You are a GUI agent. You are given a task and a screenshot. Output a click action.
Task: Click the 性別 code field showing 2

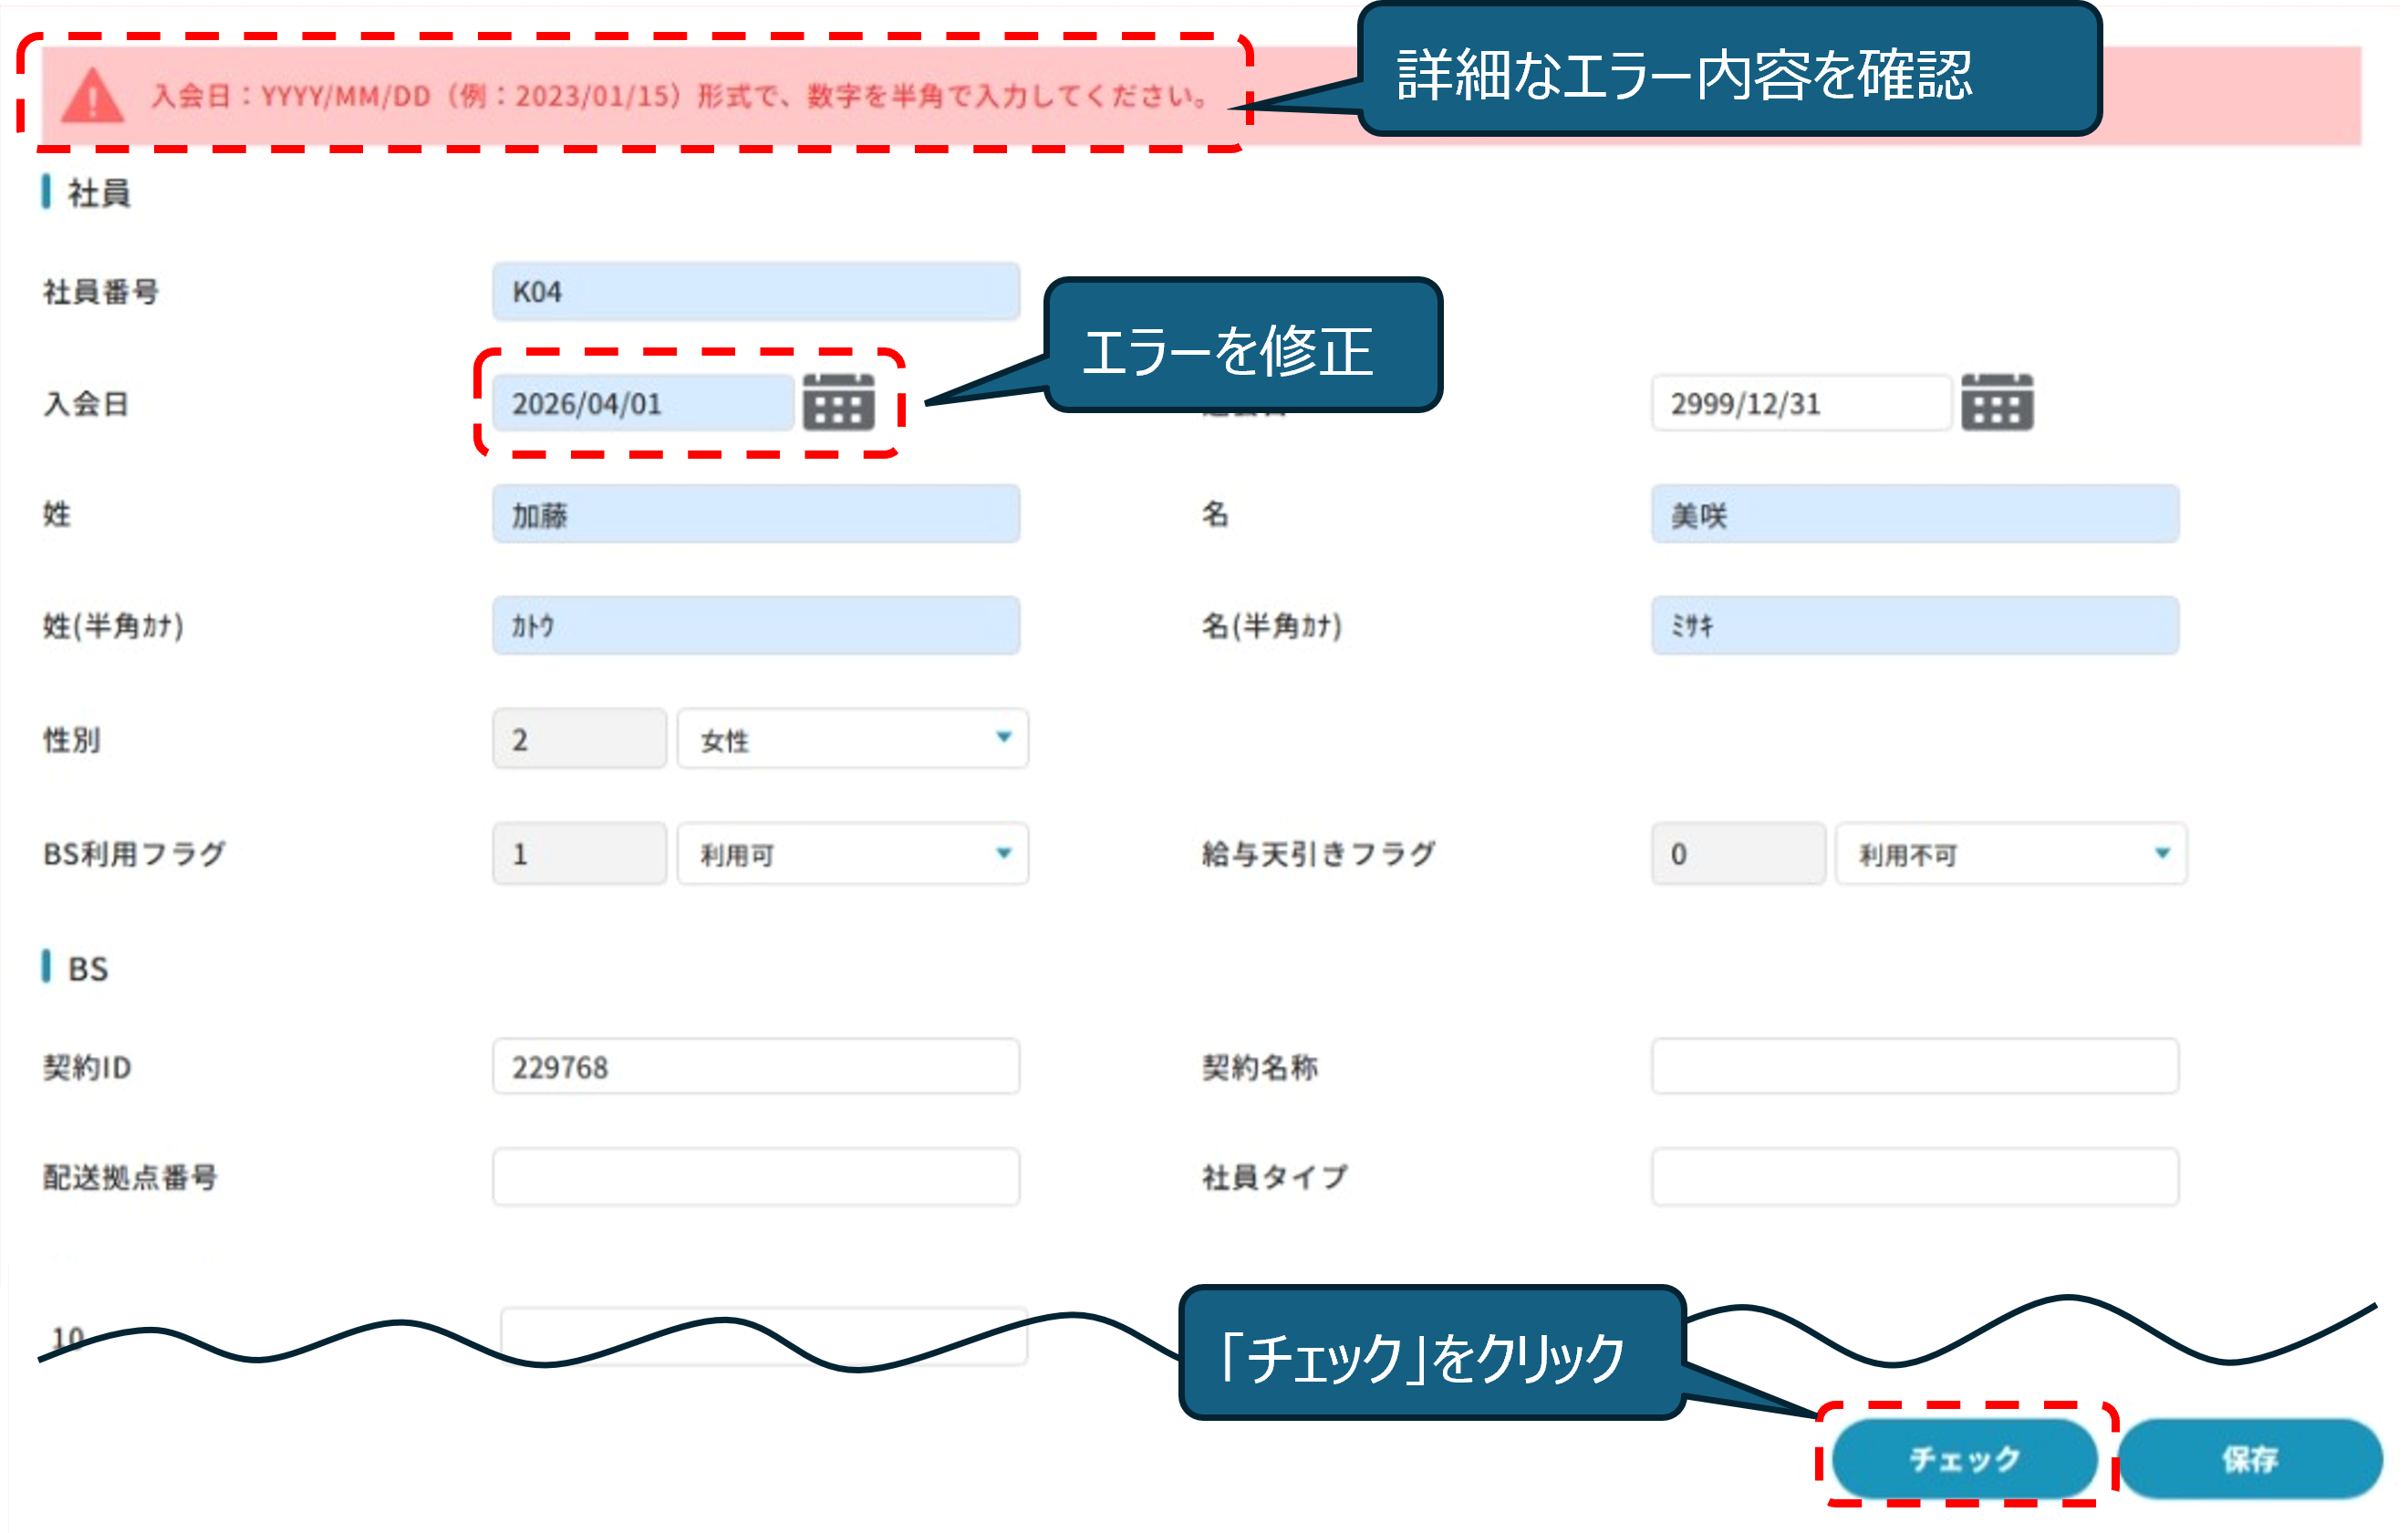coord(578,739)
